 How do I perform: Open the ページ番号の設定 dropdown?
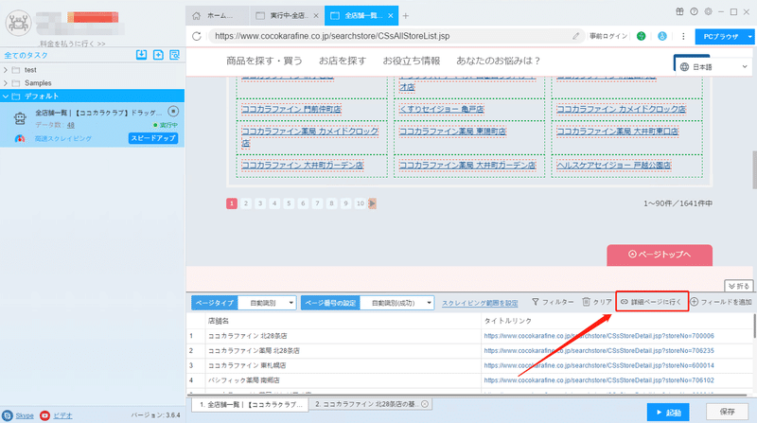pyautogui.click(x=396, y=303)
